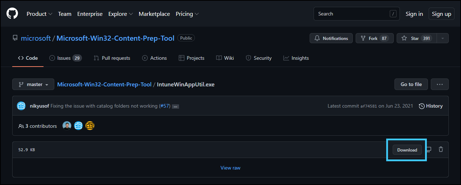Viewport: 461px width, 185px height.
Task: Click the star count 391
Action: click(427, 38)
